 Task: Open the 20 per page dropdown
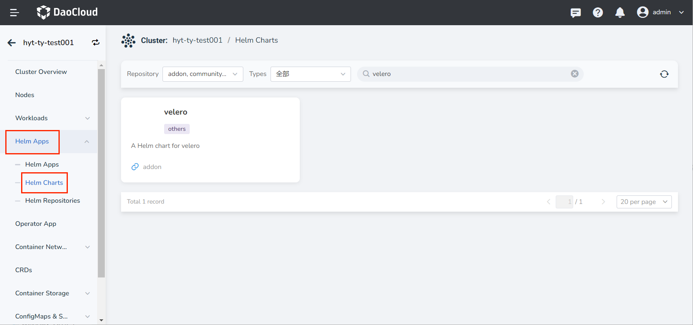[x=644, y=202]
